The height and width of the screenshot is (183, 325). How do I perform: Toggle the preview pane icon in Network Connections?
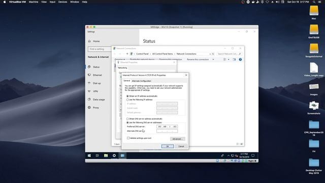[234, 59]
